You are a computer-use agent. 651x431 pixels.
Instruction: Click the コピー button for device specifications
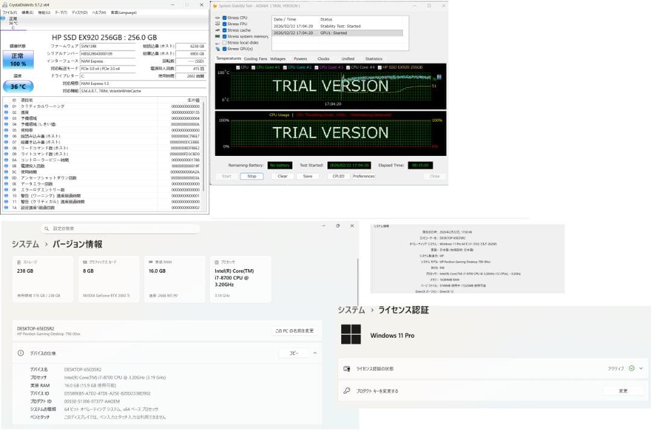tap(294, 353)
